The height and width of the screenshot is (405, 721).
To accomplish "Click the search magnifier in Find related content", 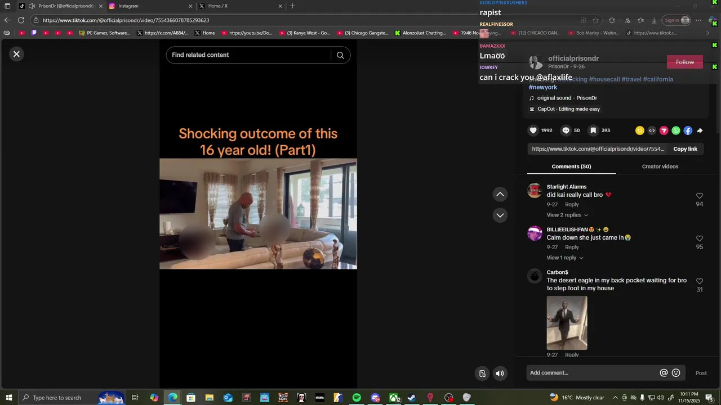I will 340,55.
